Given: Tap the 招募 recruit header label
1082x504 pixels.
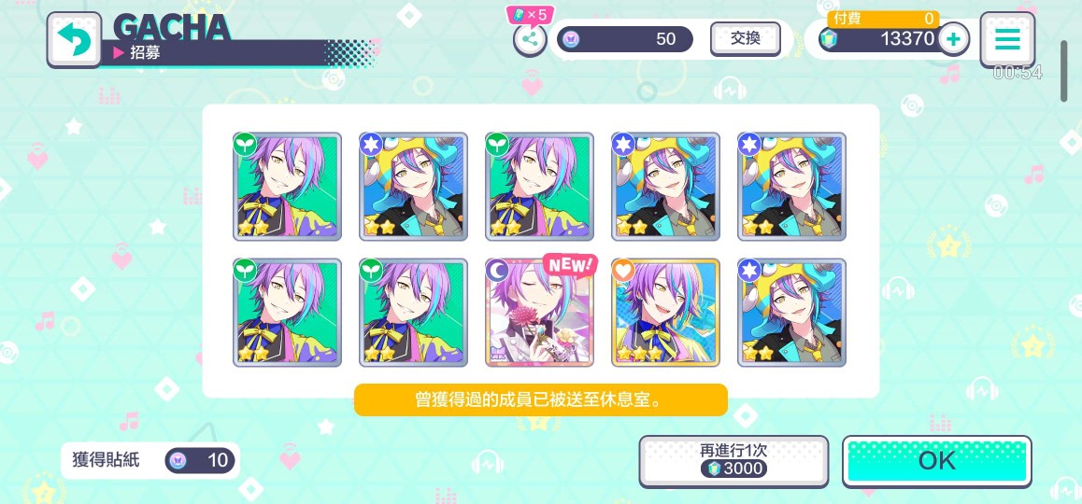Looking at the screenshot, I should (145, 52).
